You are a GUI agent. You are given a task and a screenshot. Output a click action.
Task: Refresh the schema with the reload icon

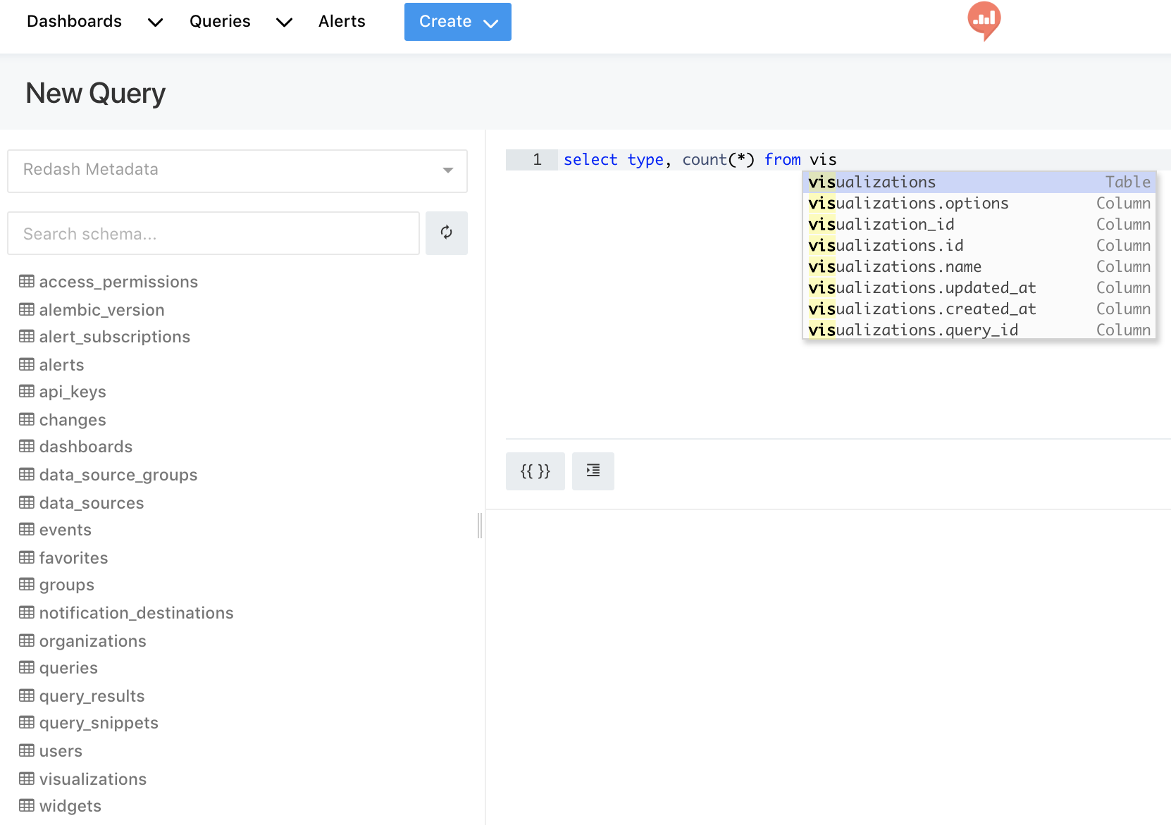click(447, 232)
